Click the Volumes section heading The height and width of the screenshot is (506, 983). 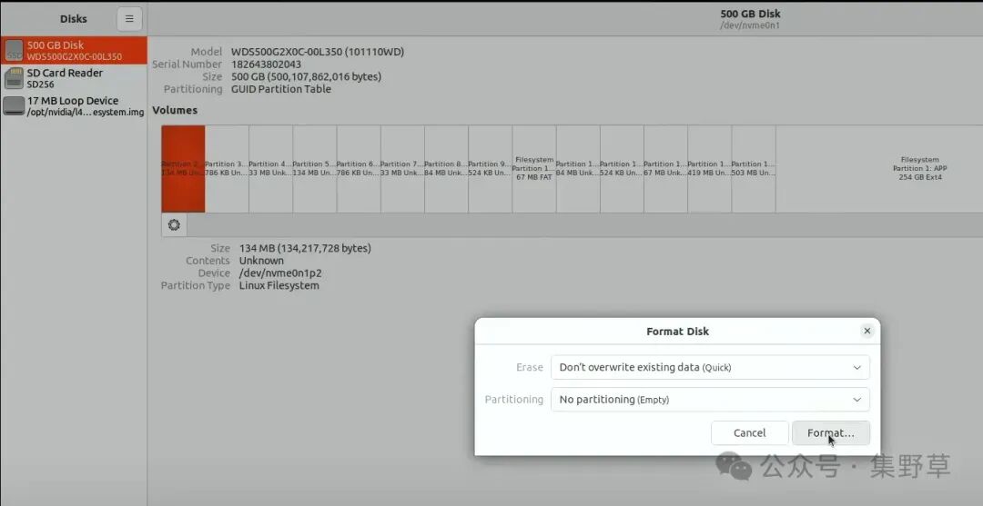pyautogui.click(x=175, y=110)
